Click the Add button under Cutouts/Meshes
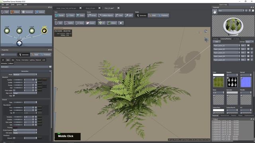255x143 pixels. pos(217,42)
